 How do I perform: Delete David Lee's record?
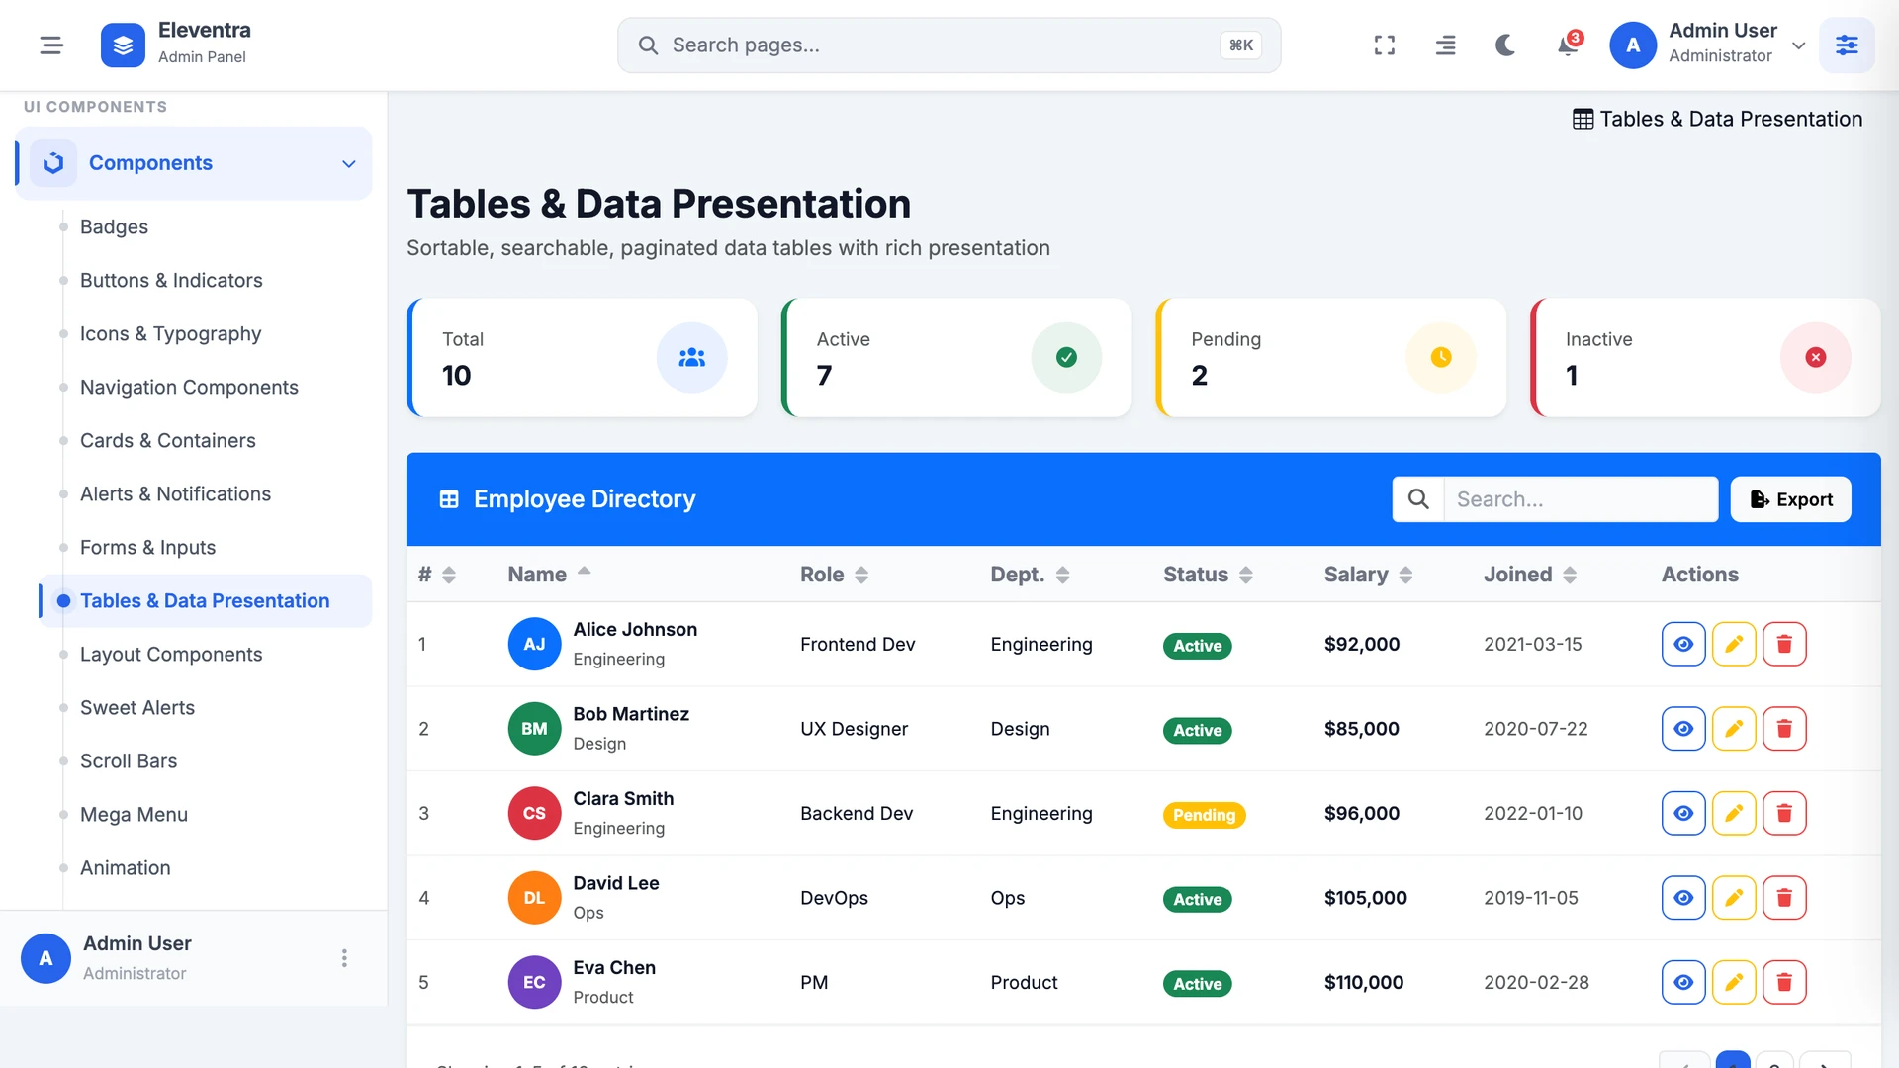[1784, 898]
